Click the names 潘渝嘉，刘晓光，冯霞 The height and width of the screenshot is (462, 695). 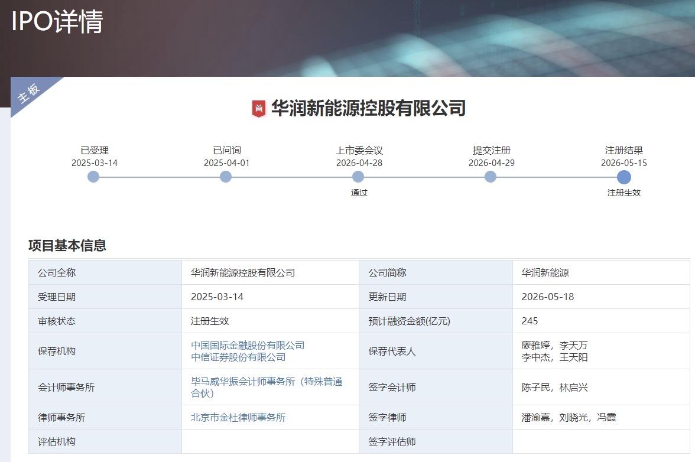tap(569, 417)
